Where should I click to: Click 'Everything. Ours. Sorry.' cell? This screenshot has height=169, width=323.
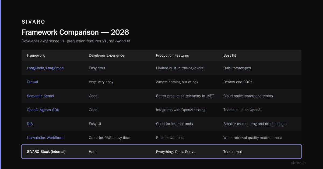tap(175, 152)
